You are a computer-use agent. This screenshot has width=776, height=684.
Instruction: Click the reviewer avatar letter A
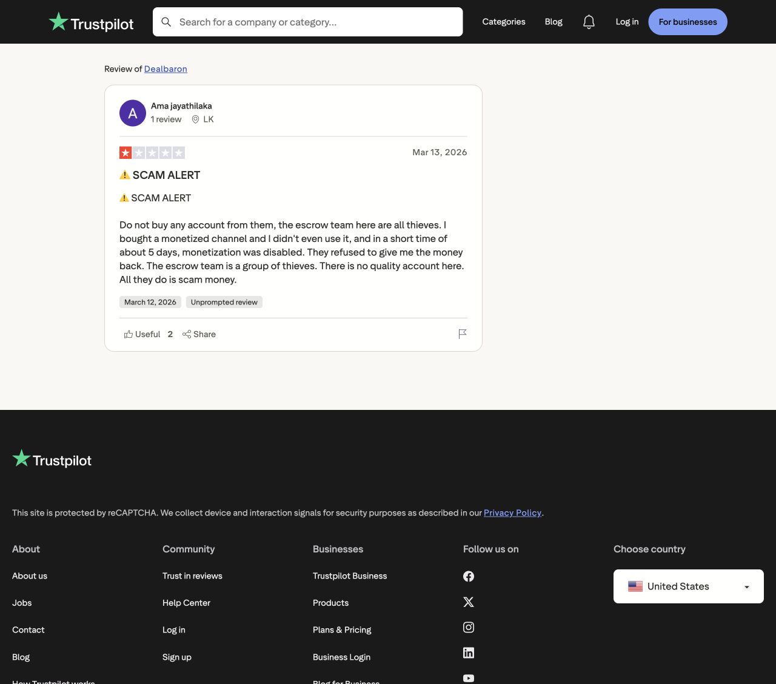[x=133, y=113]
